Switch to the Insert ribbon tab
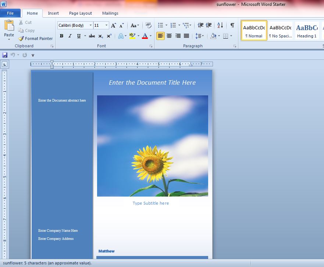Viewport: 324px width, 267px height. pos(53,13)
